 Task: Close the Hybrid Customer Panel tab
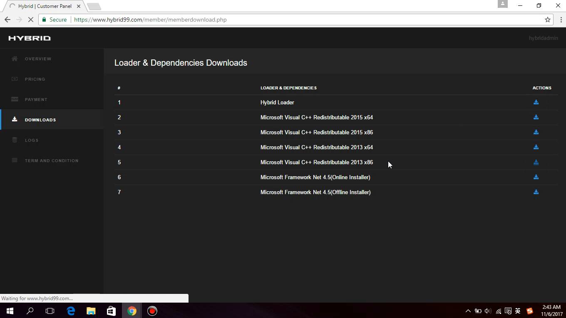pos(79,6)
